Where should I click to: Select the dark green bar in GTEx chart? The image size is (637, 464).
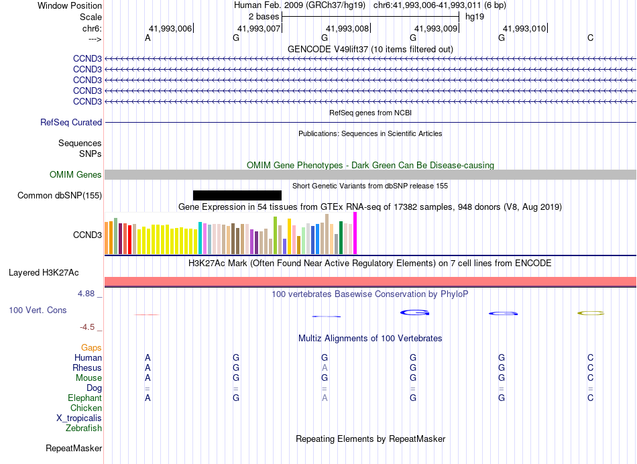click(x=341, y=237)
